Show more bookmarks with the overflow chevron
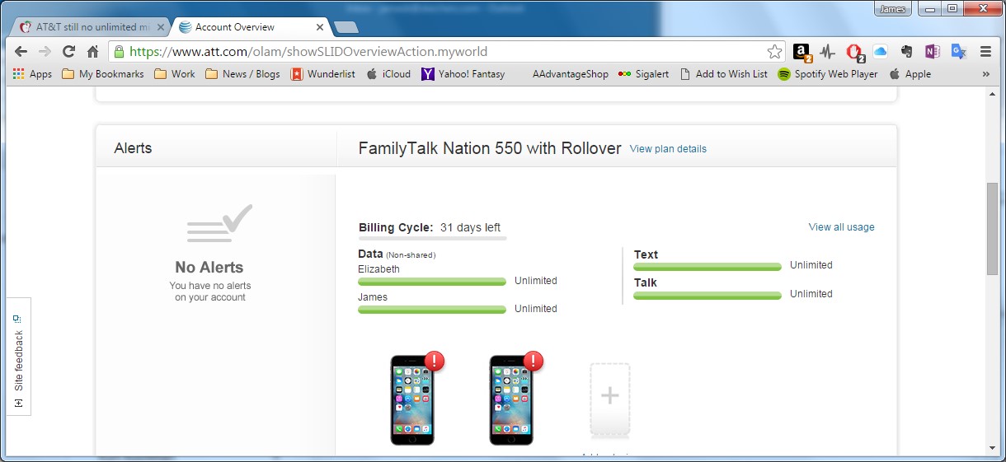Viewport: 1006px width, 462px height. click(x=985, y=73)
